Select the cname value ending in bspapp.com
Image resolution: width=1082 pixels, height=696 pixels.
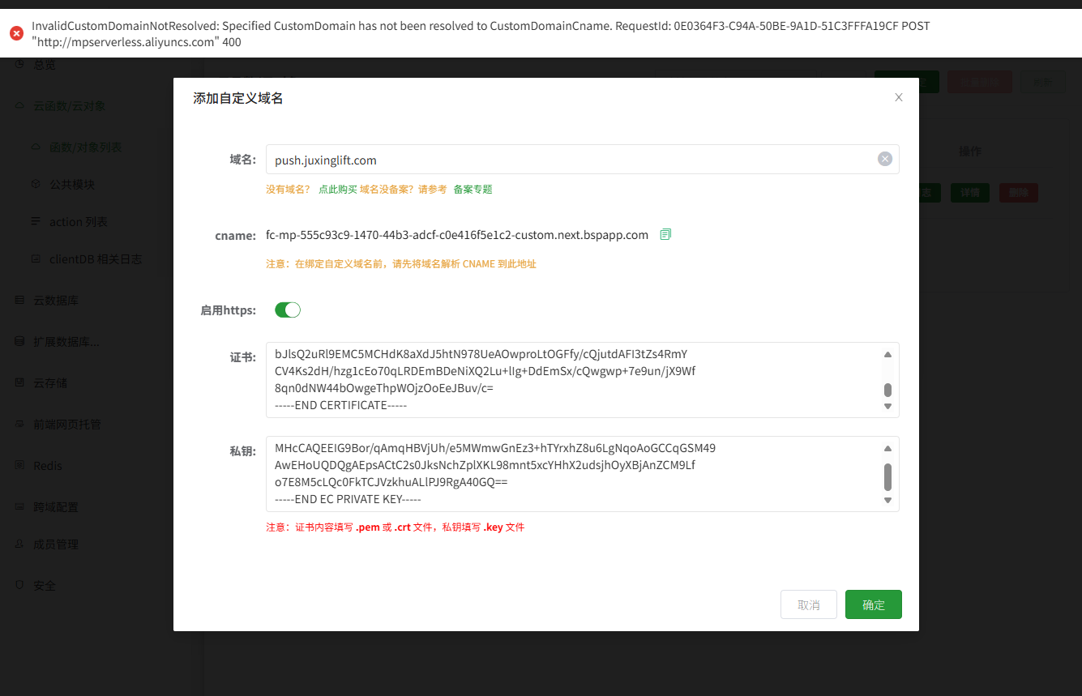coord(457,235)
